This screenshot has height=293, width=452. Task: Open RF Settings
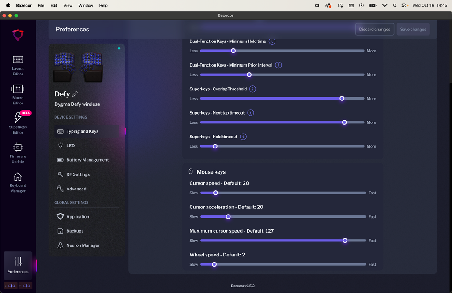point(78,174)
